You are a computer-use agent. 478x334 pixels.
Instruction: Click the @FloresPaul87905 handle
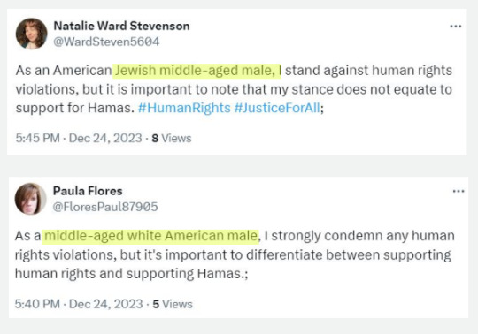pyautogui.click(x=105, y=207)
